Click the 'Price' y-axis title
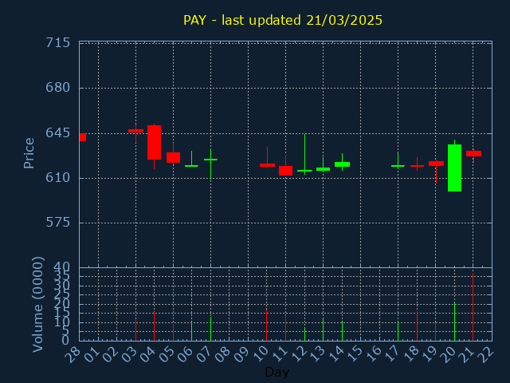The height and width of the screenshot is (383, 510). [29, 153]
